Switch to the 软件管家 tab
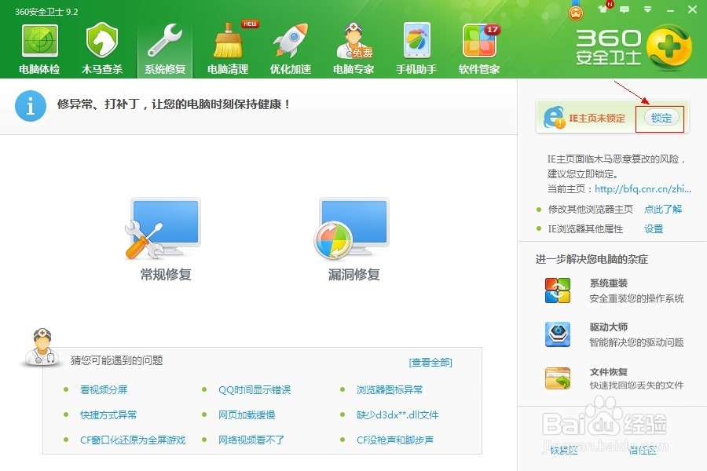 pyautogui.click(x=478, y=47)
